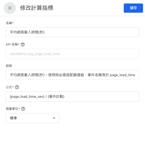Place cursor on {page_load_time_sec} in formula
This screenshot has height=146, width=145.
point(27,96)
